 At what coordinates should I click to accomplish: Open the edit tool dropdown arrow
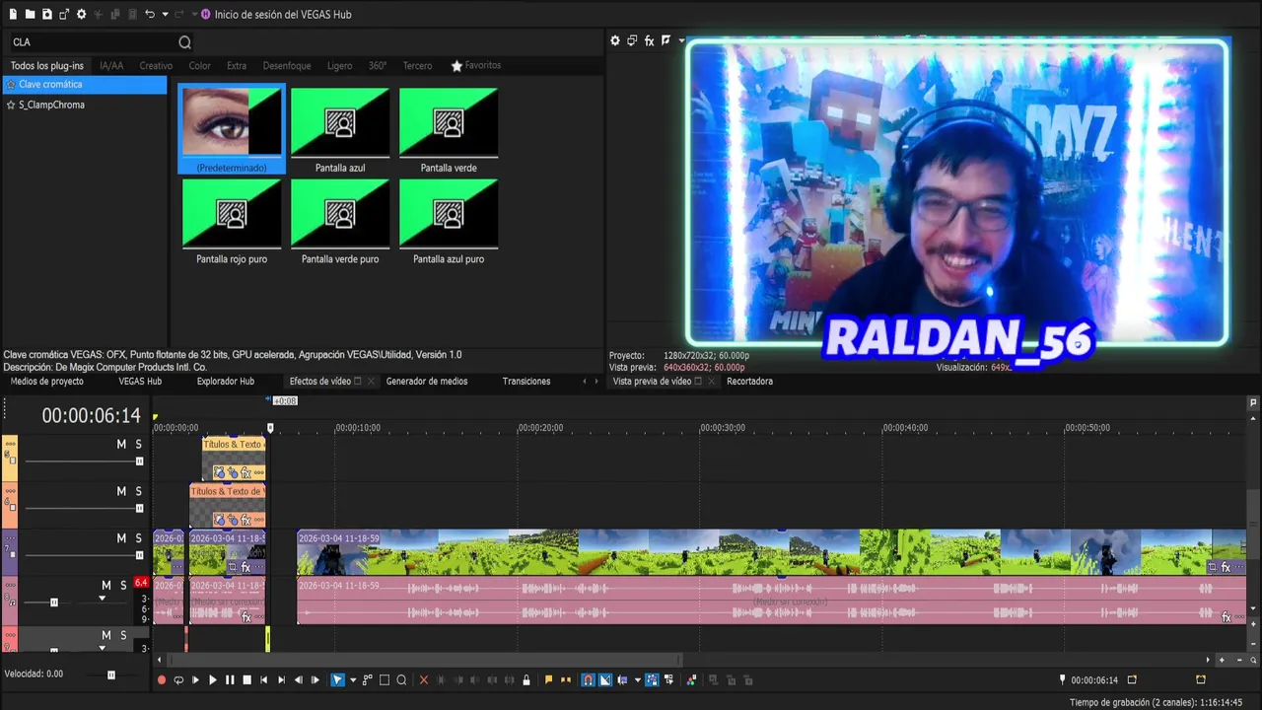coord(352,680)
